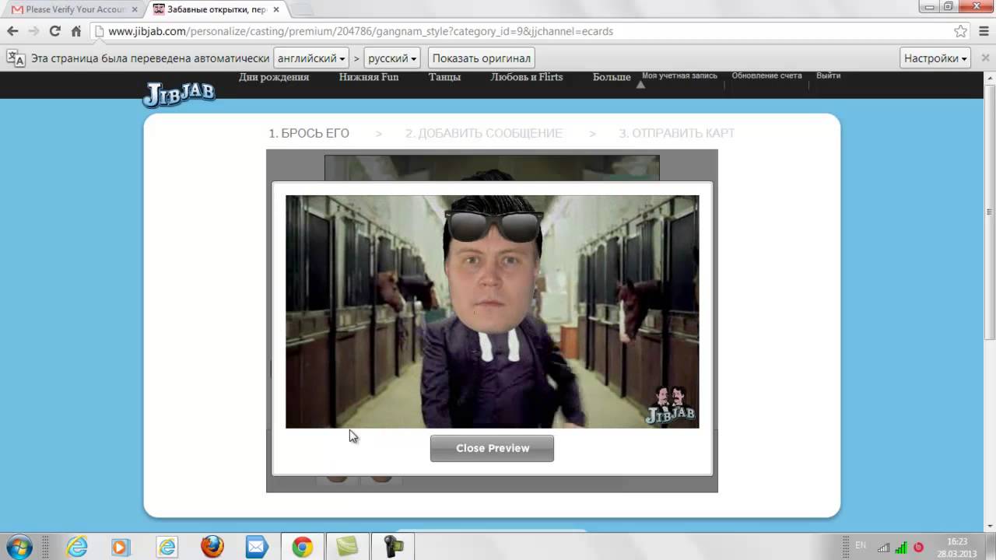Open the Chrome menu button
996x560 pixels.
[x=983, y=31]
